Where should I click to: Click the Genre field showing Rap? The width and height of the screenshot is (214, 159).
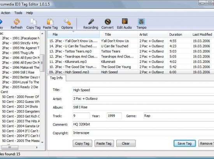pos(179,116)
